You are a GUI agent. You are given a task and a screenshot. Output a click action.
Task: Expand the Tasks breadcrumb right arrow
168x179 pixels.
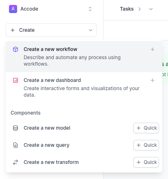(139, 9)
